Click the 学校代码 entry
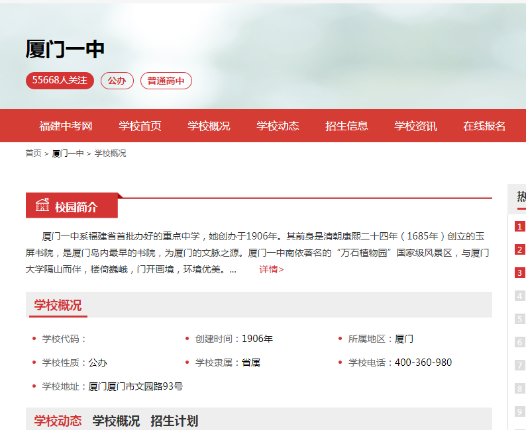This screenshot has height=430, width=526. point(64,339)
